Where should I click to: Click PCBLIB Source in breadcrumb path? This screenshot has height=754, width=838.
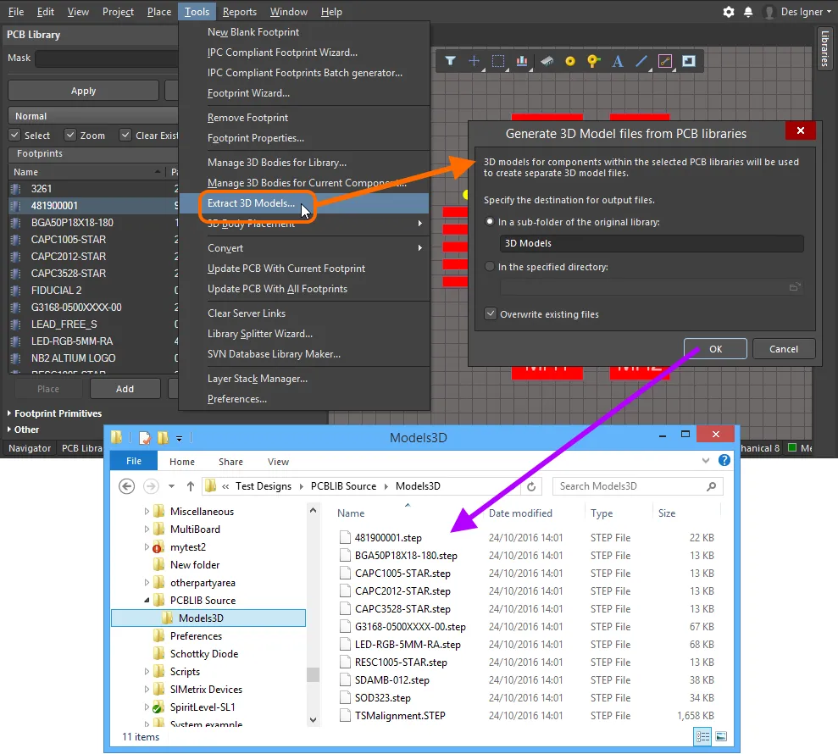[343, 486]
